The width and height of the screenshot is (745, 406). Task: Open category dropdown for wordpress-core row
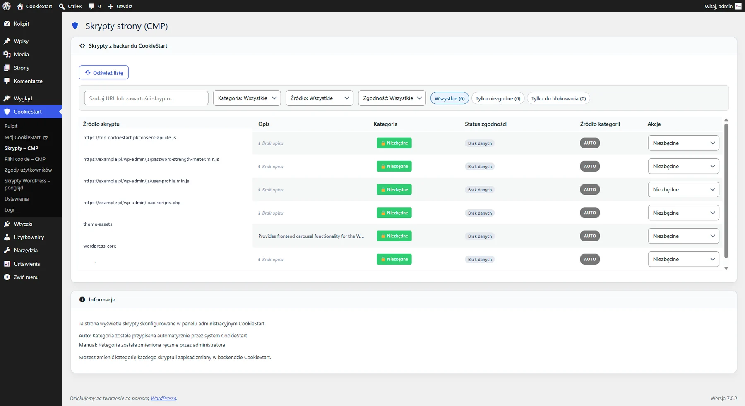683,259
